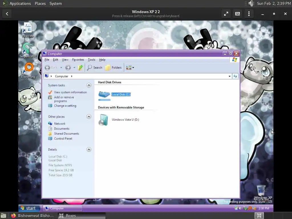Screen dimensions: 292x219
Task: Click the Forward arrow in Computer toolbar
Action: point(68,68)
